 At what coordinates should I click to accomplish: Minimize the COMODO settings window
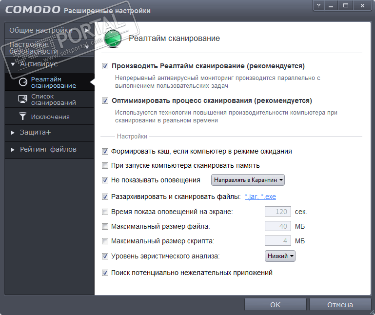pyautogui.click(x=331, y=5)
